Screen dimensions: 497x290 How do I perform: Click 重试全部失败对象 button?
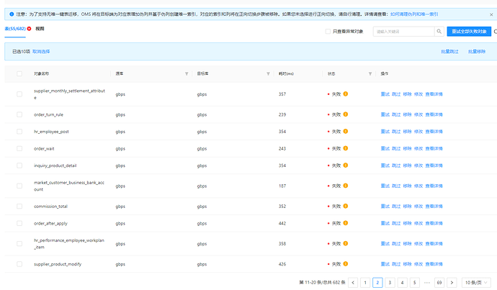click(x=469, y=32)
